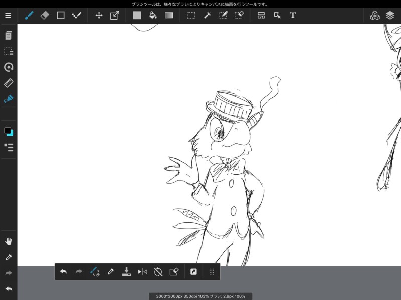Image resolution: width=401 pixels, height=300 pixels.
Task: Select the Move tool
Action: tap(99, 16)
